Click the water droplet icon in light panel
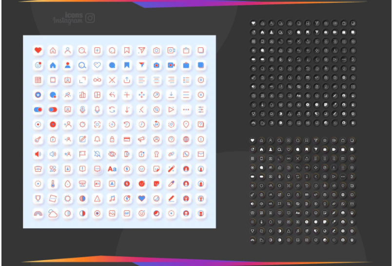Screen dimensions: 392x266 pos(67,184)
